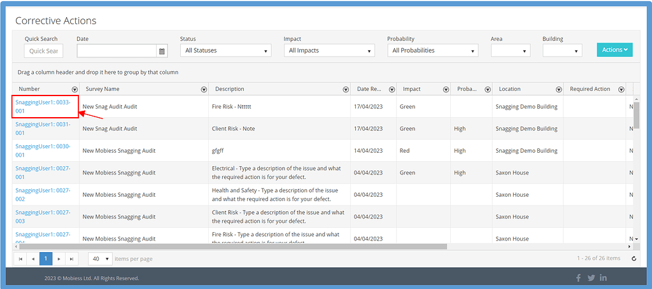Change items per page dropdown showing 40
Image resolution: width=652 pixels, height=289 pixels.
tap(100, 258)
